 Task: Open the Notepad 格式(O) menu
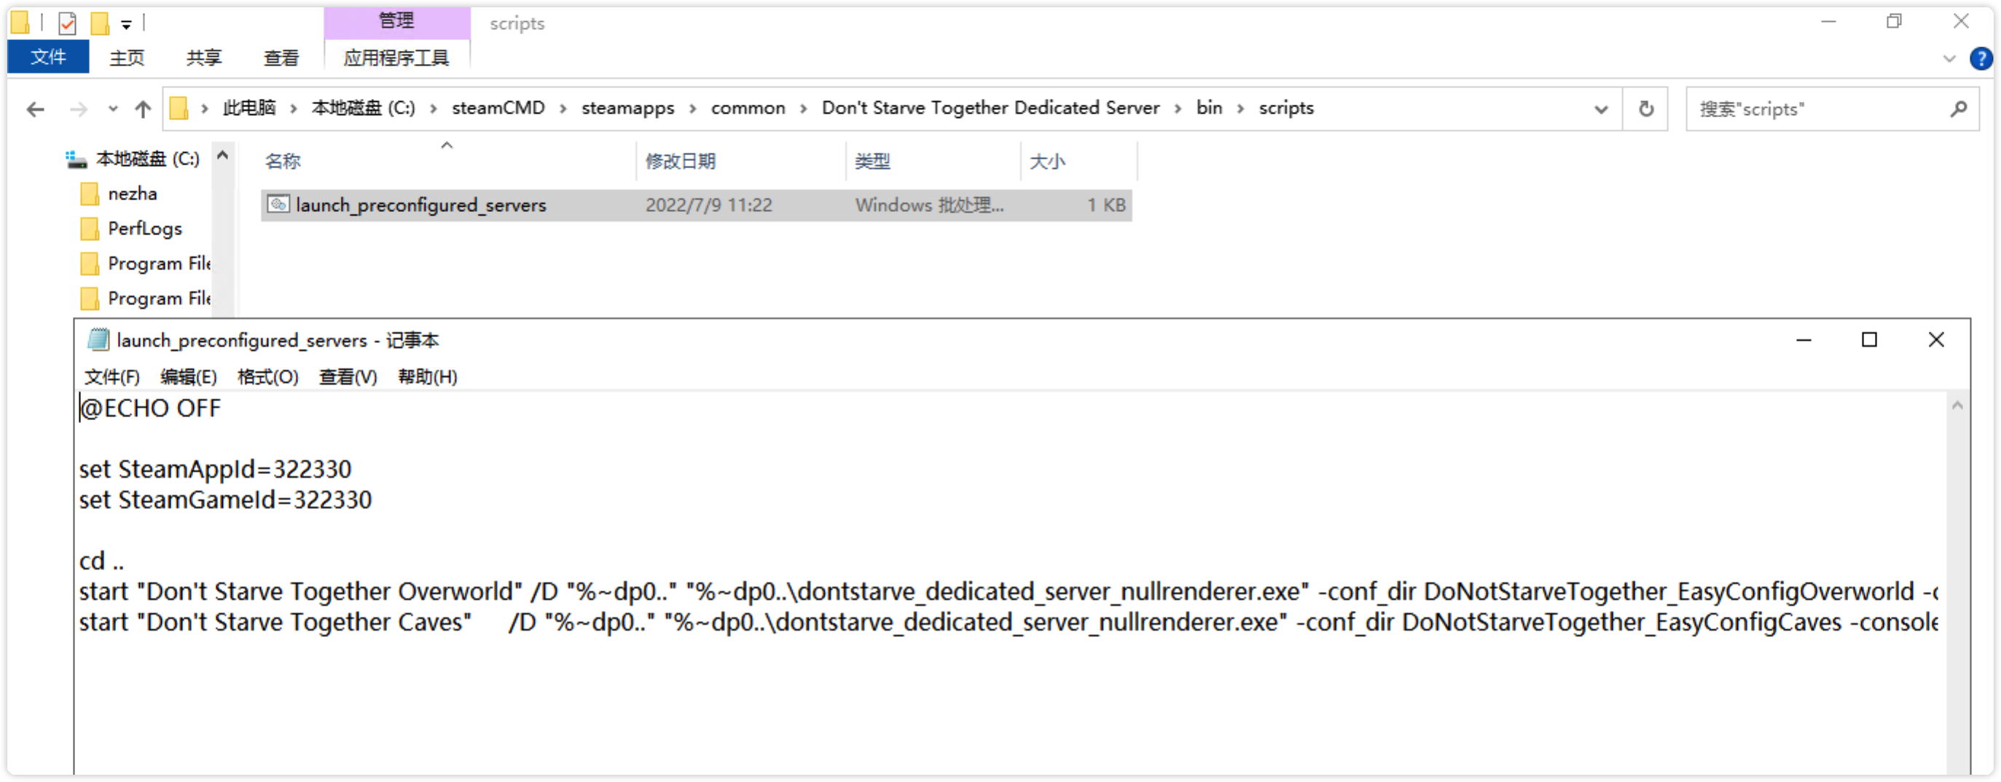[x=268, y=377]
